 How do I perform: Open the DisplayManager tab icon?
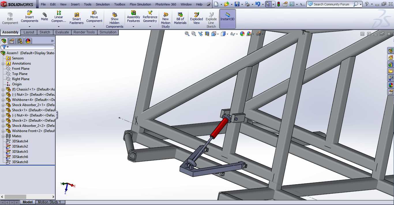(x=28, y=41)
